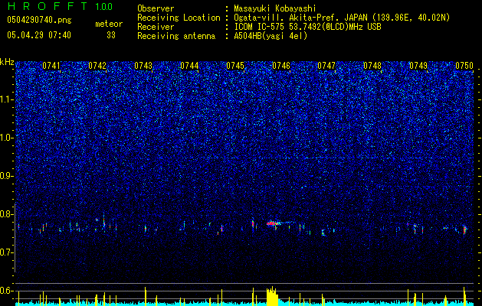
Task: Click the 0746 time marker
Action: [281, 66]
